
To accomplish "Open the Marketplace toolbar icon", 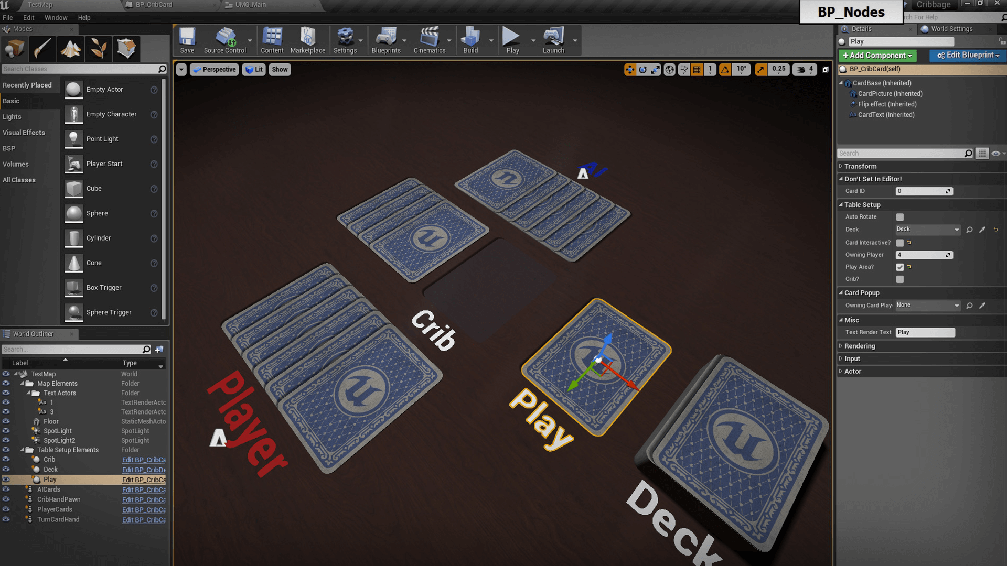I will coord(308,40).
